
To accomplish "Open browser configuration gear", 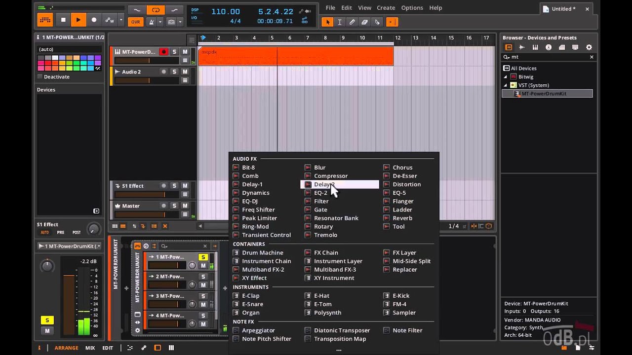I will coord(589,47).
